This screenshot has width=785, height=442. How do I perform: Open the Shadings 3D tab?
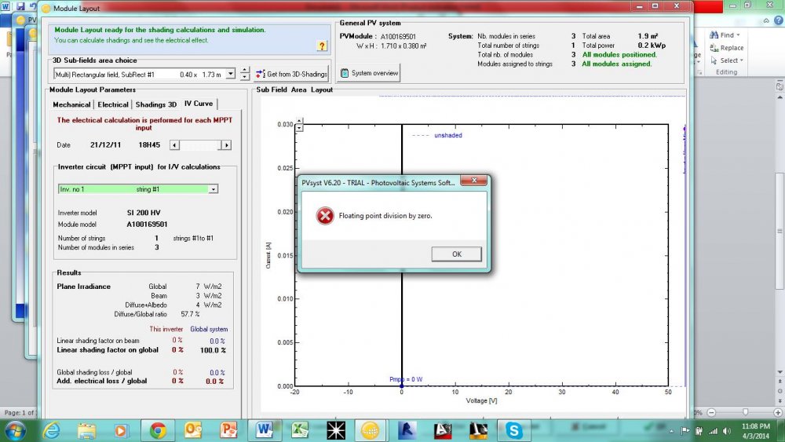pyautogui.click(x=156, y=104)
